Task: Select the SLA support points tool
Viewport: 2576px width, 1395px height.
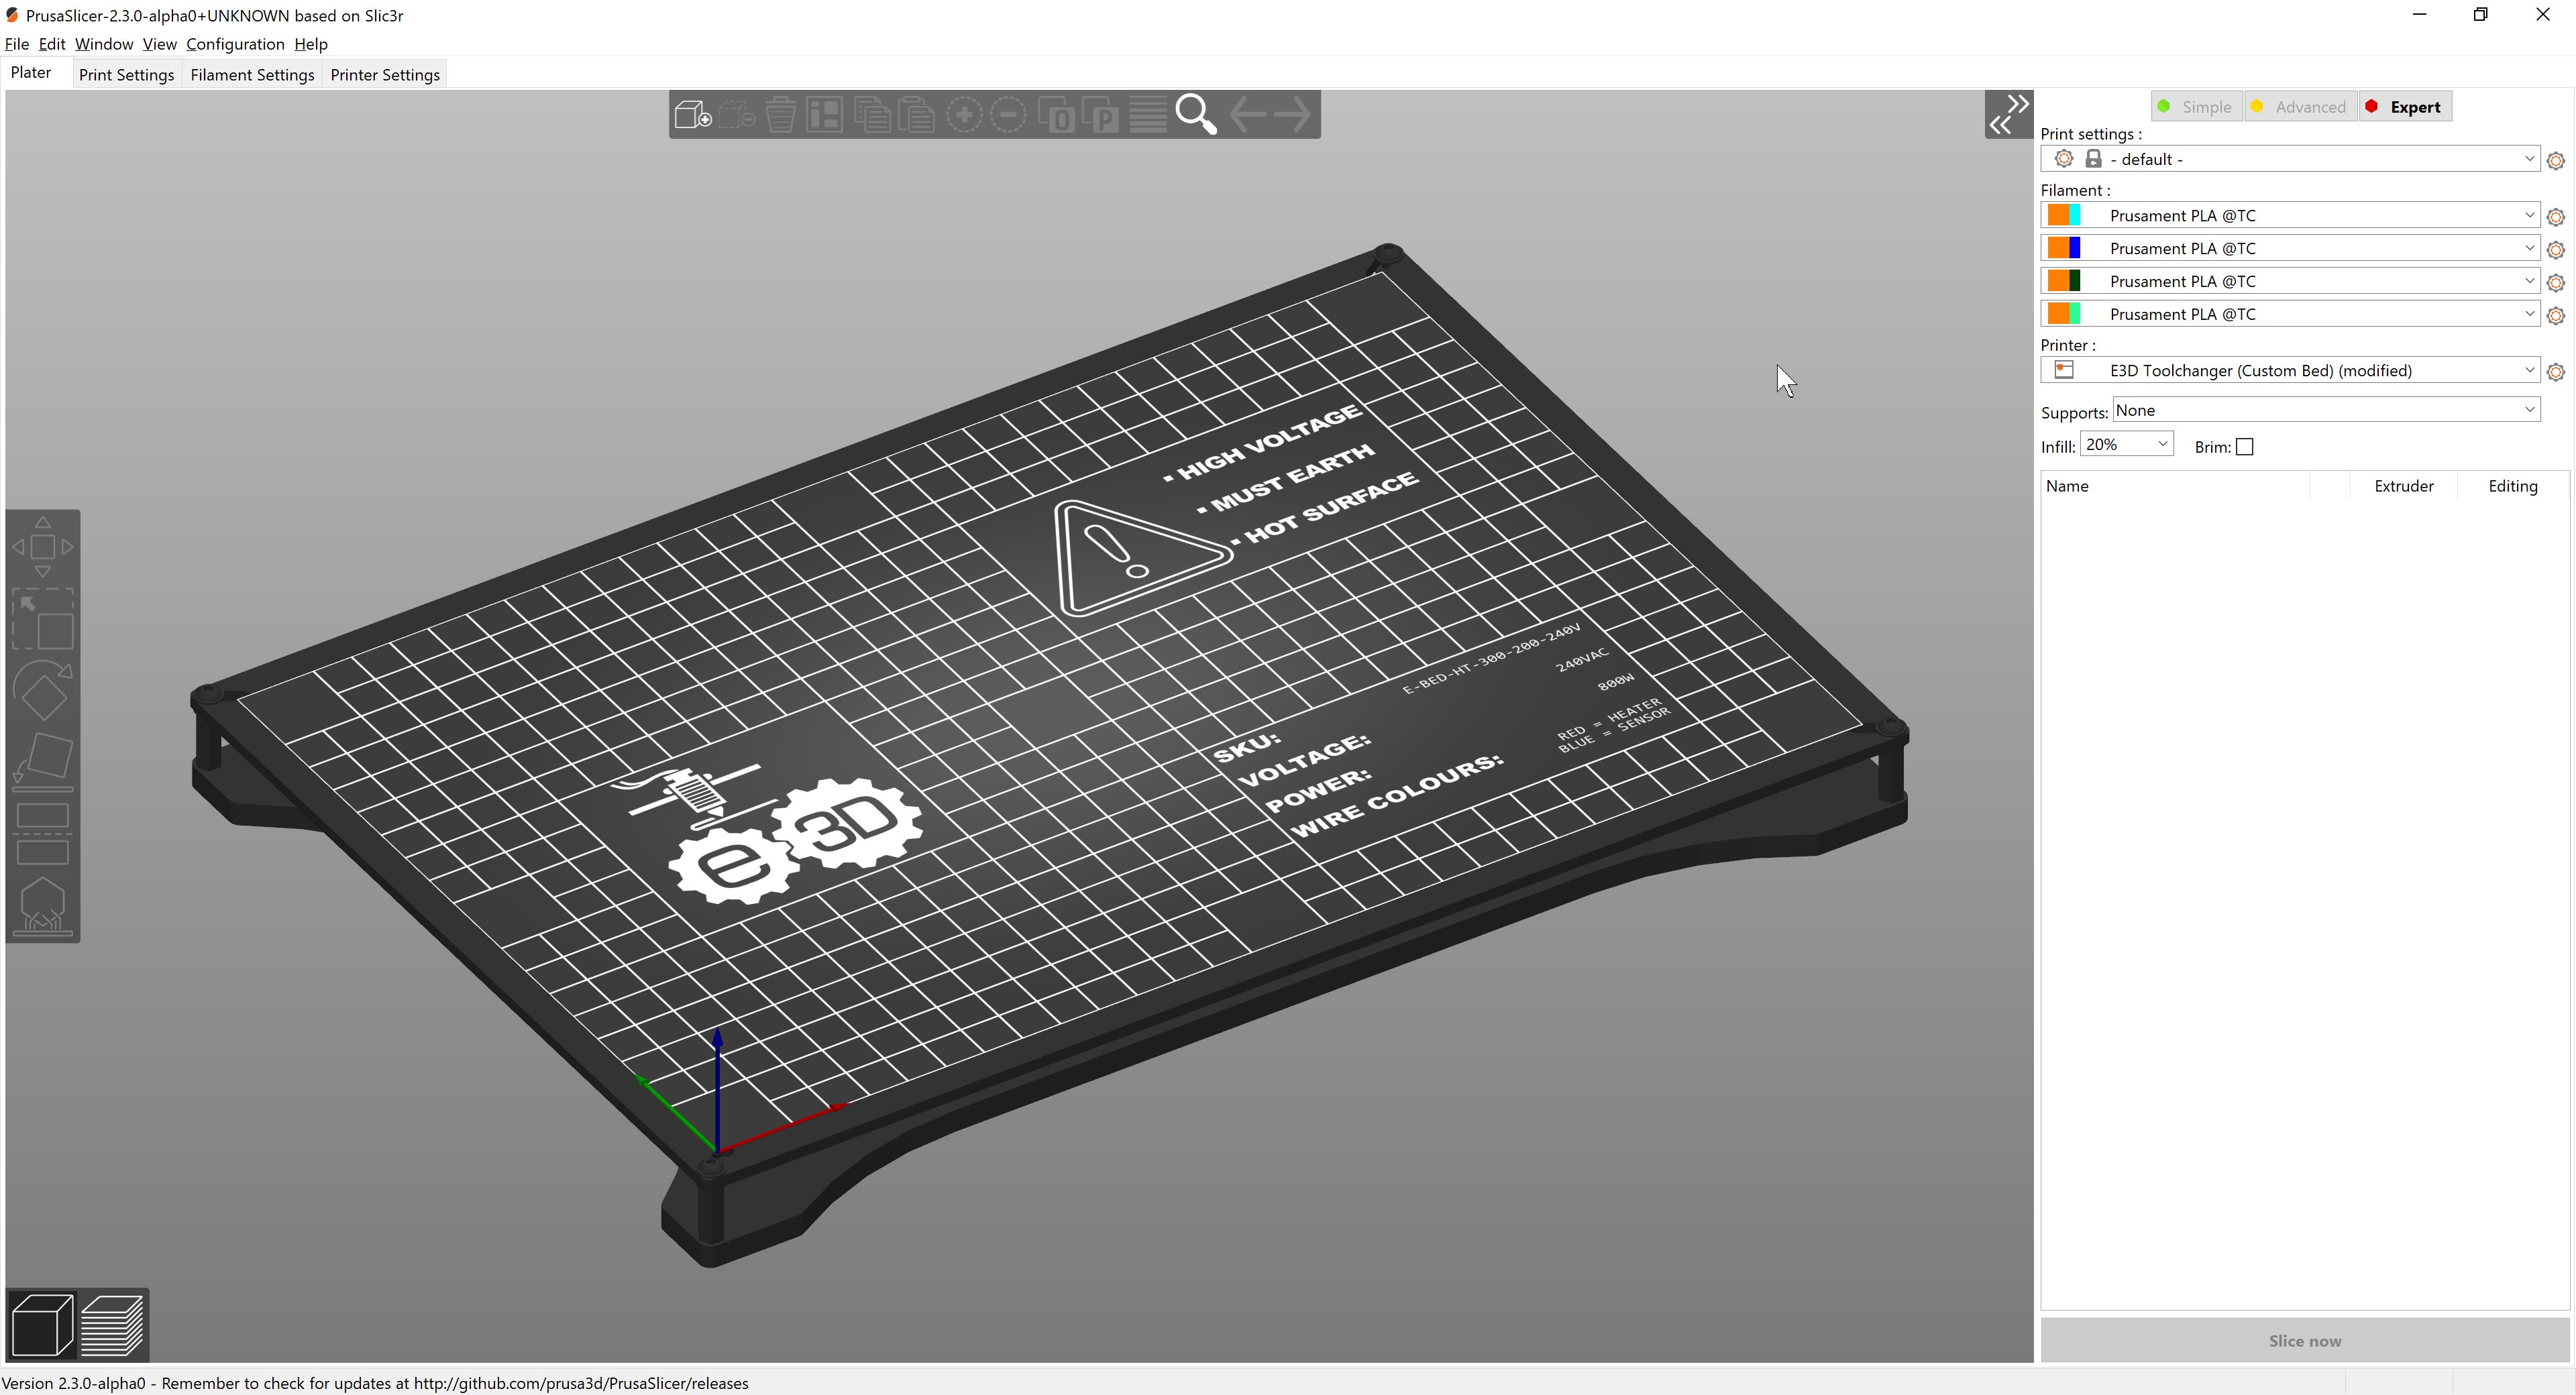Action: click(43, 907)
